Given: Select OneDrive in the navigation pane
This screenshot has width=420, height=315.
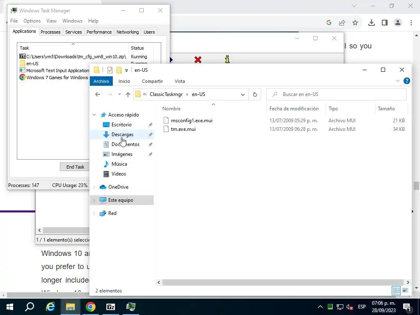Looking at the screenshot, I should (x=118, y=187).
